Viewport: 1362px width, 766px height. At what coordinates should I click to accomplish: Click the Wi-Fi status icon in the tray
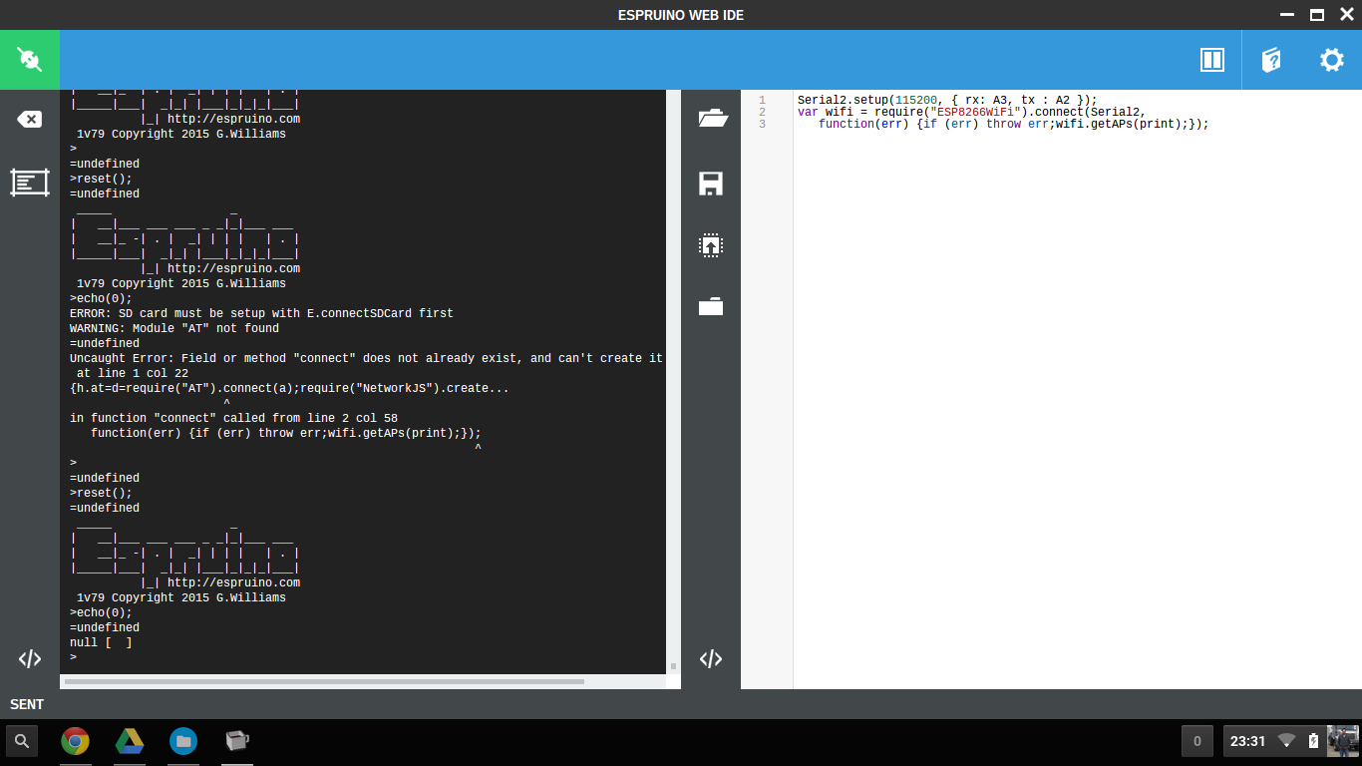tap(1287, 741)
